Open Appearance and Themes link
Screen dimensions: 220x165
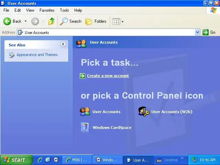point(37,55)
